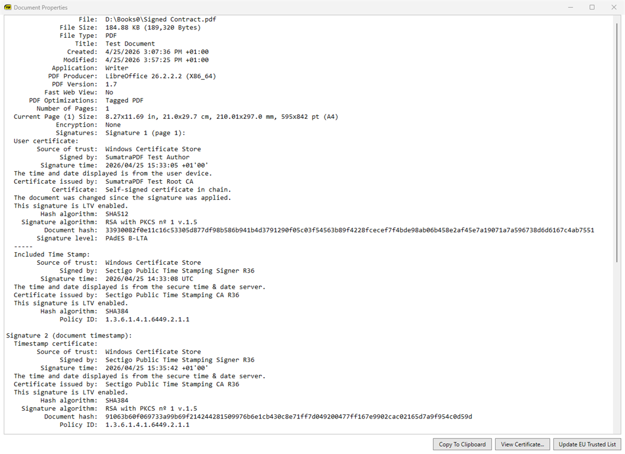Click the User certificate heading

46,141
